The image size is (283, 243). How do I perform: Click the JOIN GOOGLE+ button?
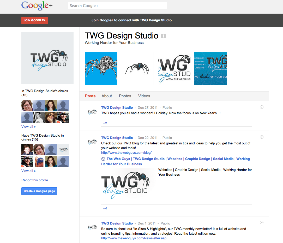[34, 20]
